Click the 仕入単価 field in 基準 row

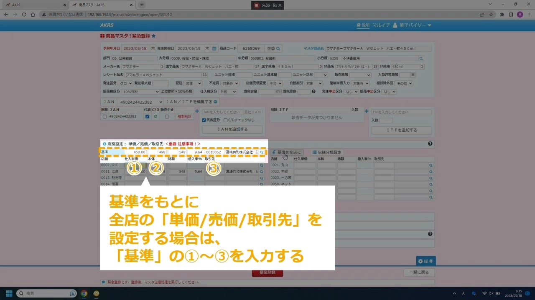[x=135, y=152]
